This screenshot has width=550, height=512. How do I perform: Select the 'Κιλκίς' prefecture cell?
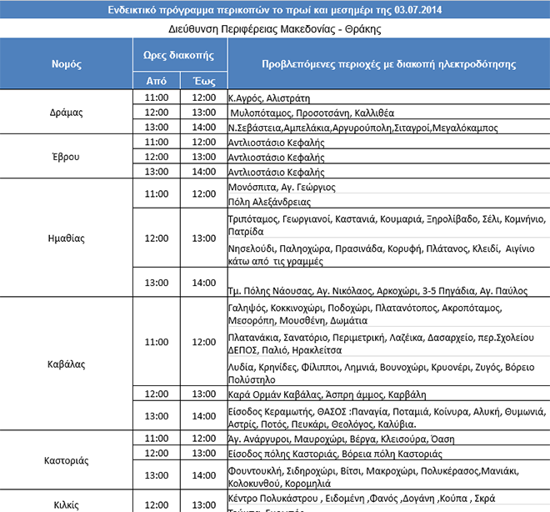coord(66,504)
